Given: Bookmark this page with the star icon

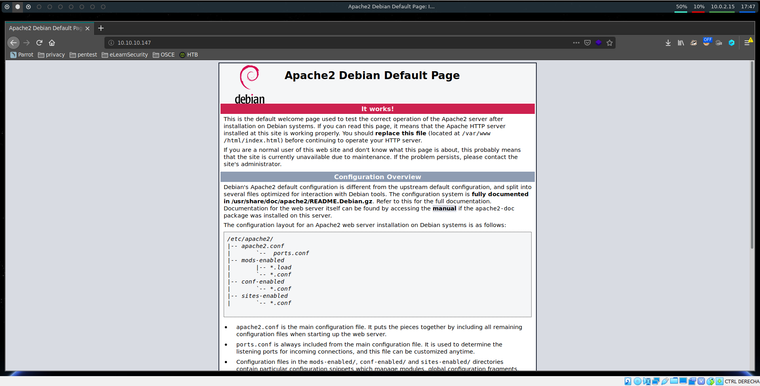Looking at the screenshot, I should 610,43.
